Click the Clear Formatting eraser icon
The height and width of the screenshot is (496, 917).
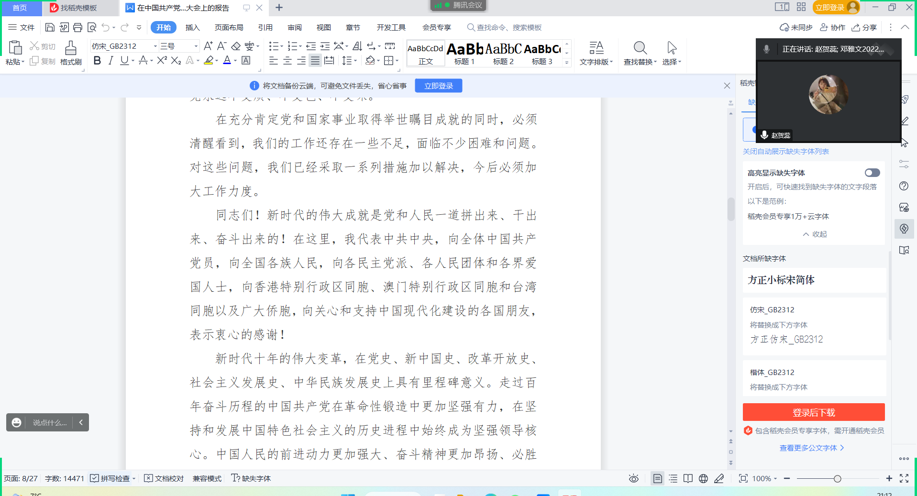pyautogui.click(x=236, y=46)
